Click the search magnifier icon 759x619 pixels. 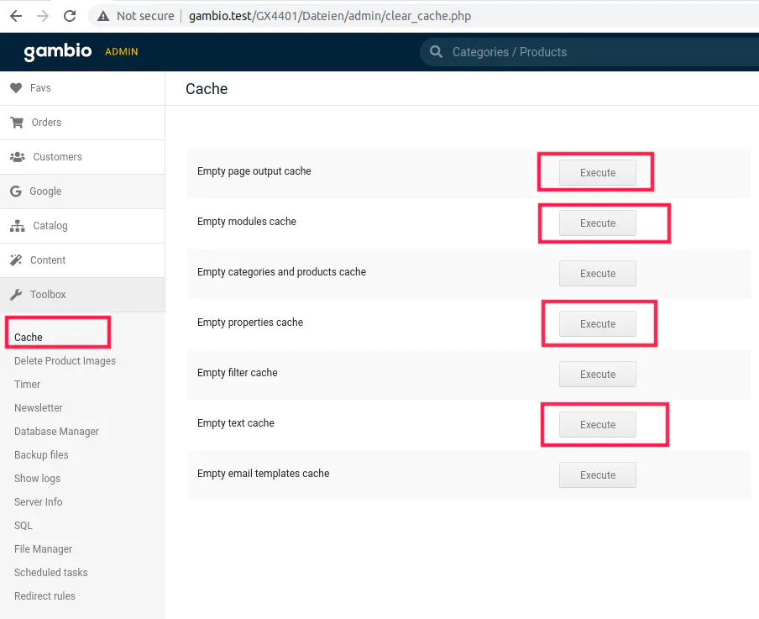436,52
